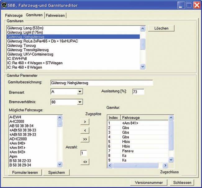Select <Am 843> vehicle
This screenshot has width=202, height=188.
tap(33, 152)
